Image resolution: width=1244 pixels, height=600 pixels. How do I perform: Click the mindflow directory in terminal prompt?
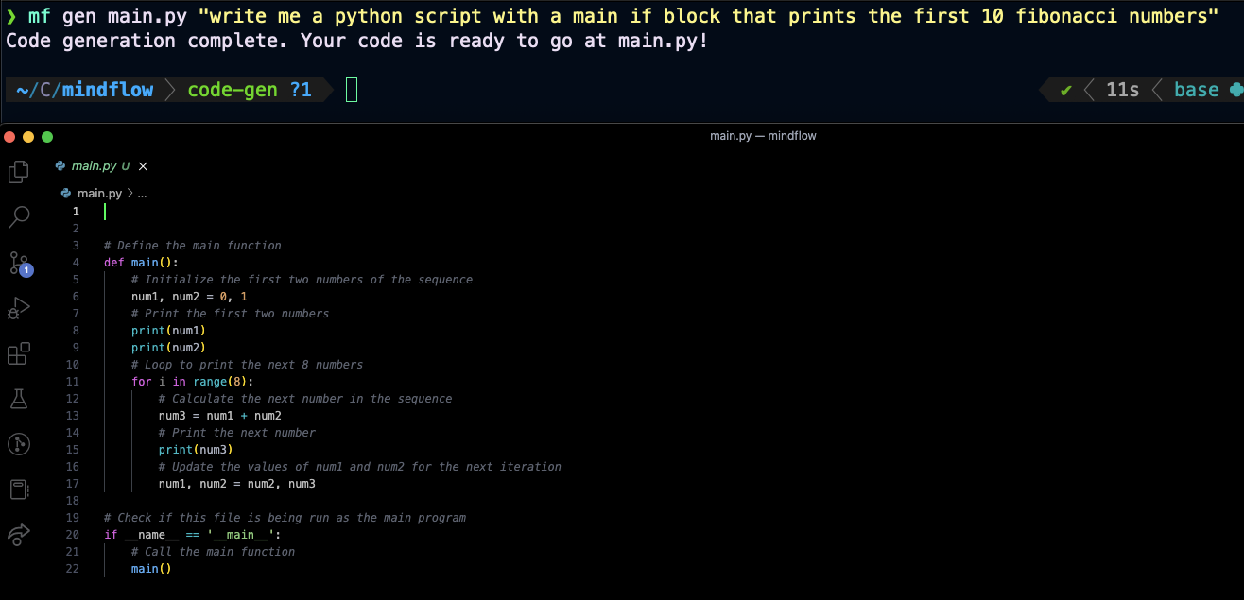(x=108, y=90)
